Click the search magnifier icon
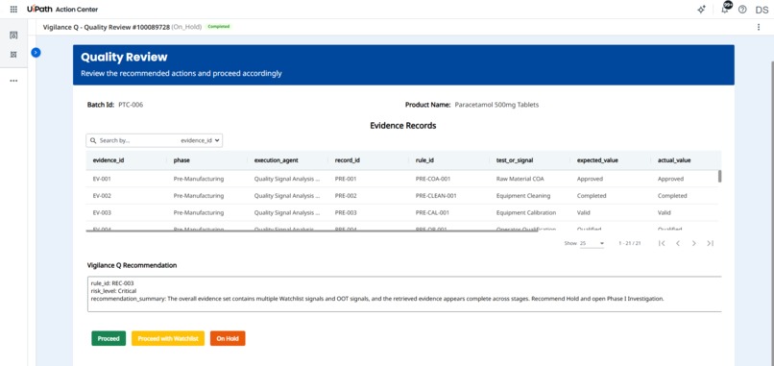Image resolution: width=774 pixels, height=366 pixels. coord(93,140)
